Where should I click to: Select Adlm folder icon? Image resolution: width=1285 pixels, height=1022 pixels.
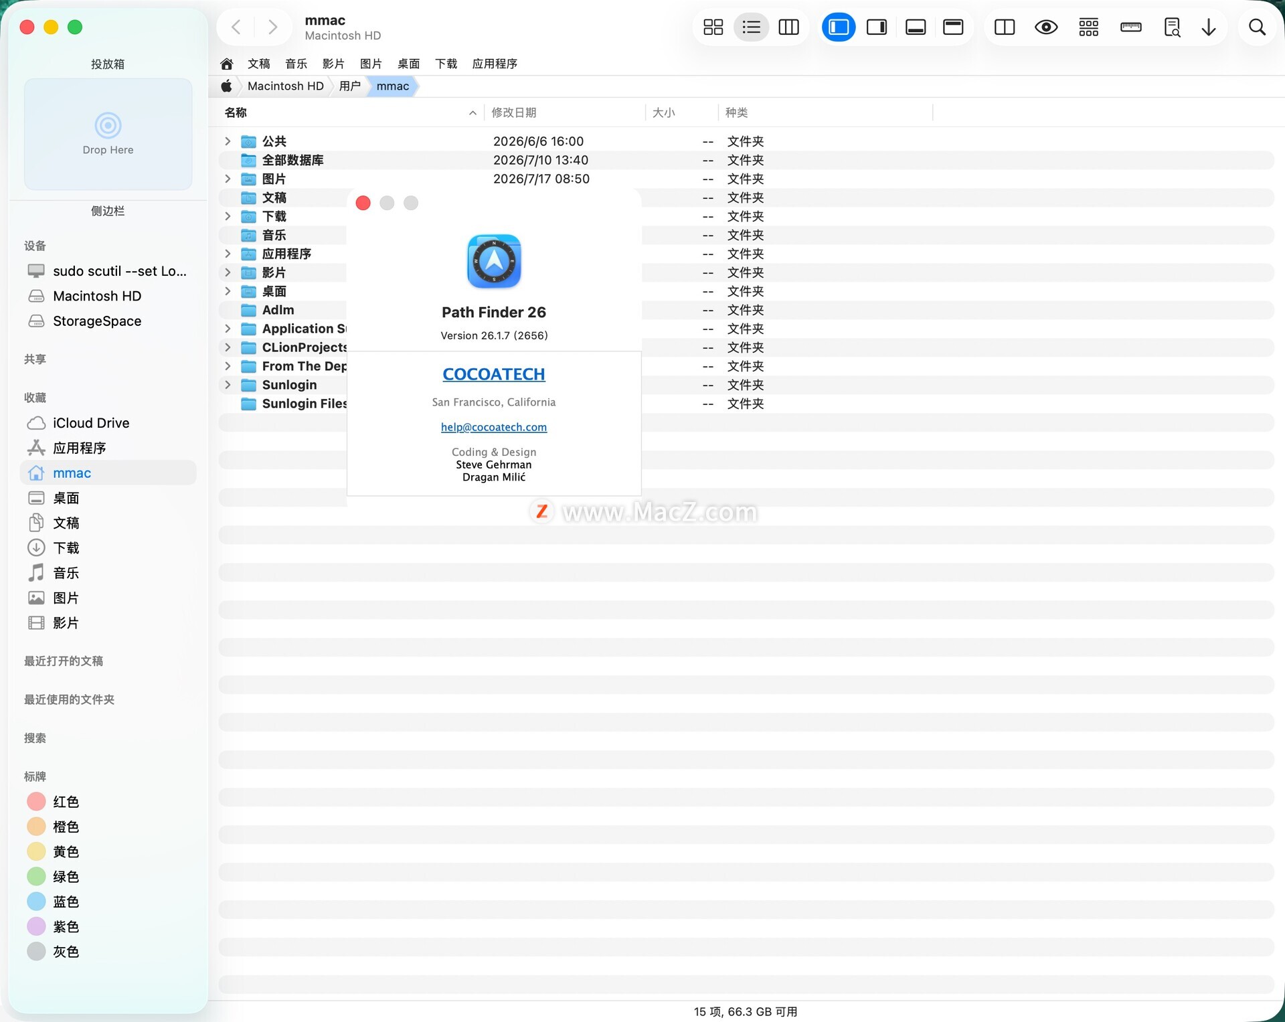(249, 310)
